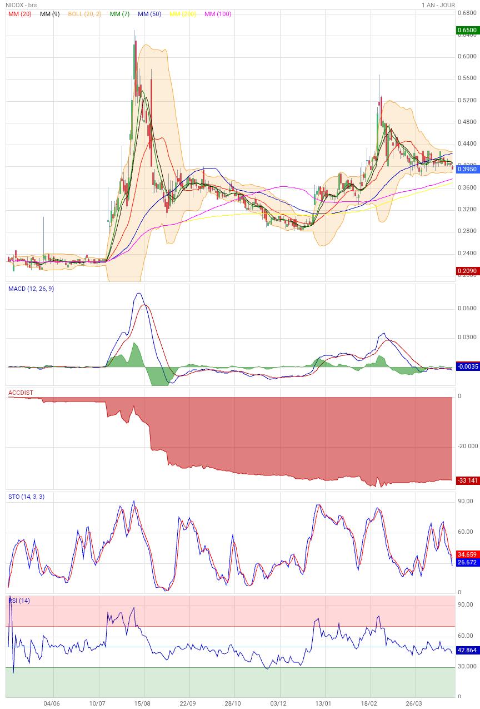480x709 pixels.
Task: Click the STO (14, 3, 3) indicator label
Action: tap(26, 497)
